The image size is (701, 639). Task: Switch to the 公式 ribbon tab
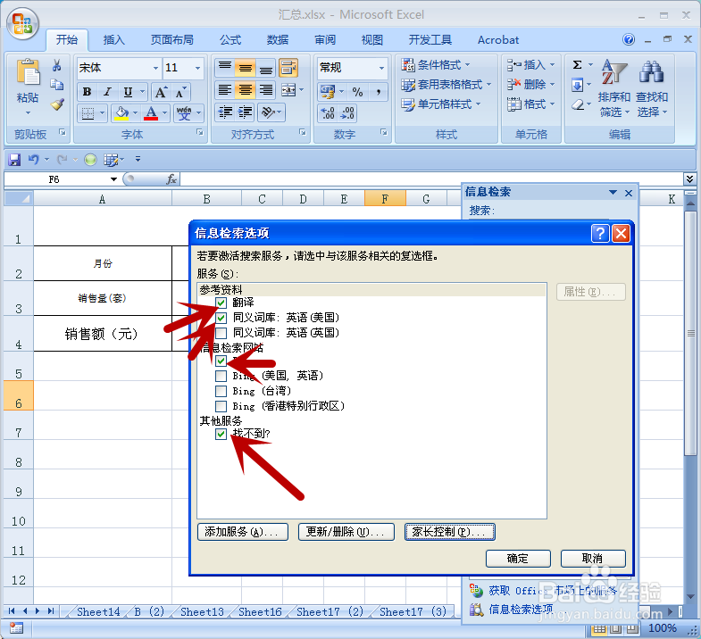(x=230, y=40)
